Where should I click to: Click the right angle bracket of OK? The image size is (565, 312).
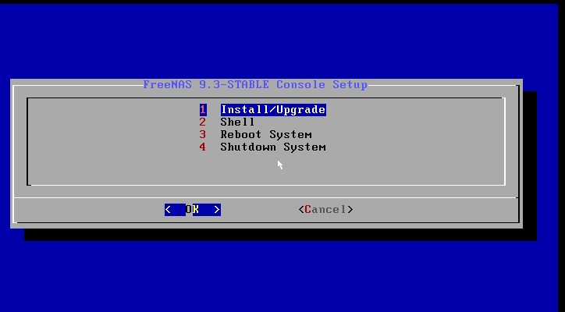[217, 209]
